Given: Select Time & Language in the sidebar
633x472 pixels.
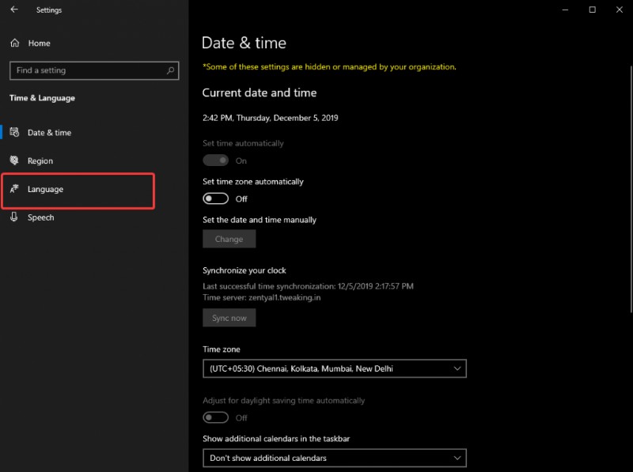Looking at the screenshot, I should pyautogui.click(x=42, y=97).
